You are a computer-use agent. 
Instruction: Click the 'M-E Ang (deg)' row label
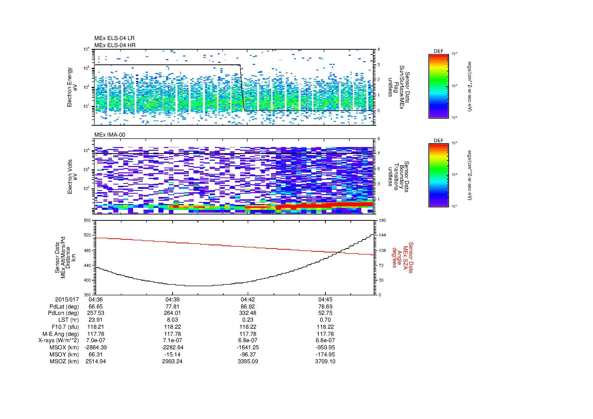61,334
